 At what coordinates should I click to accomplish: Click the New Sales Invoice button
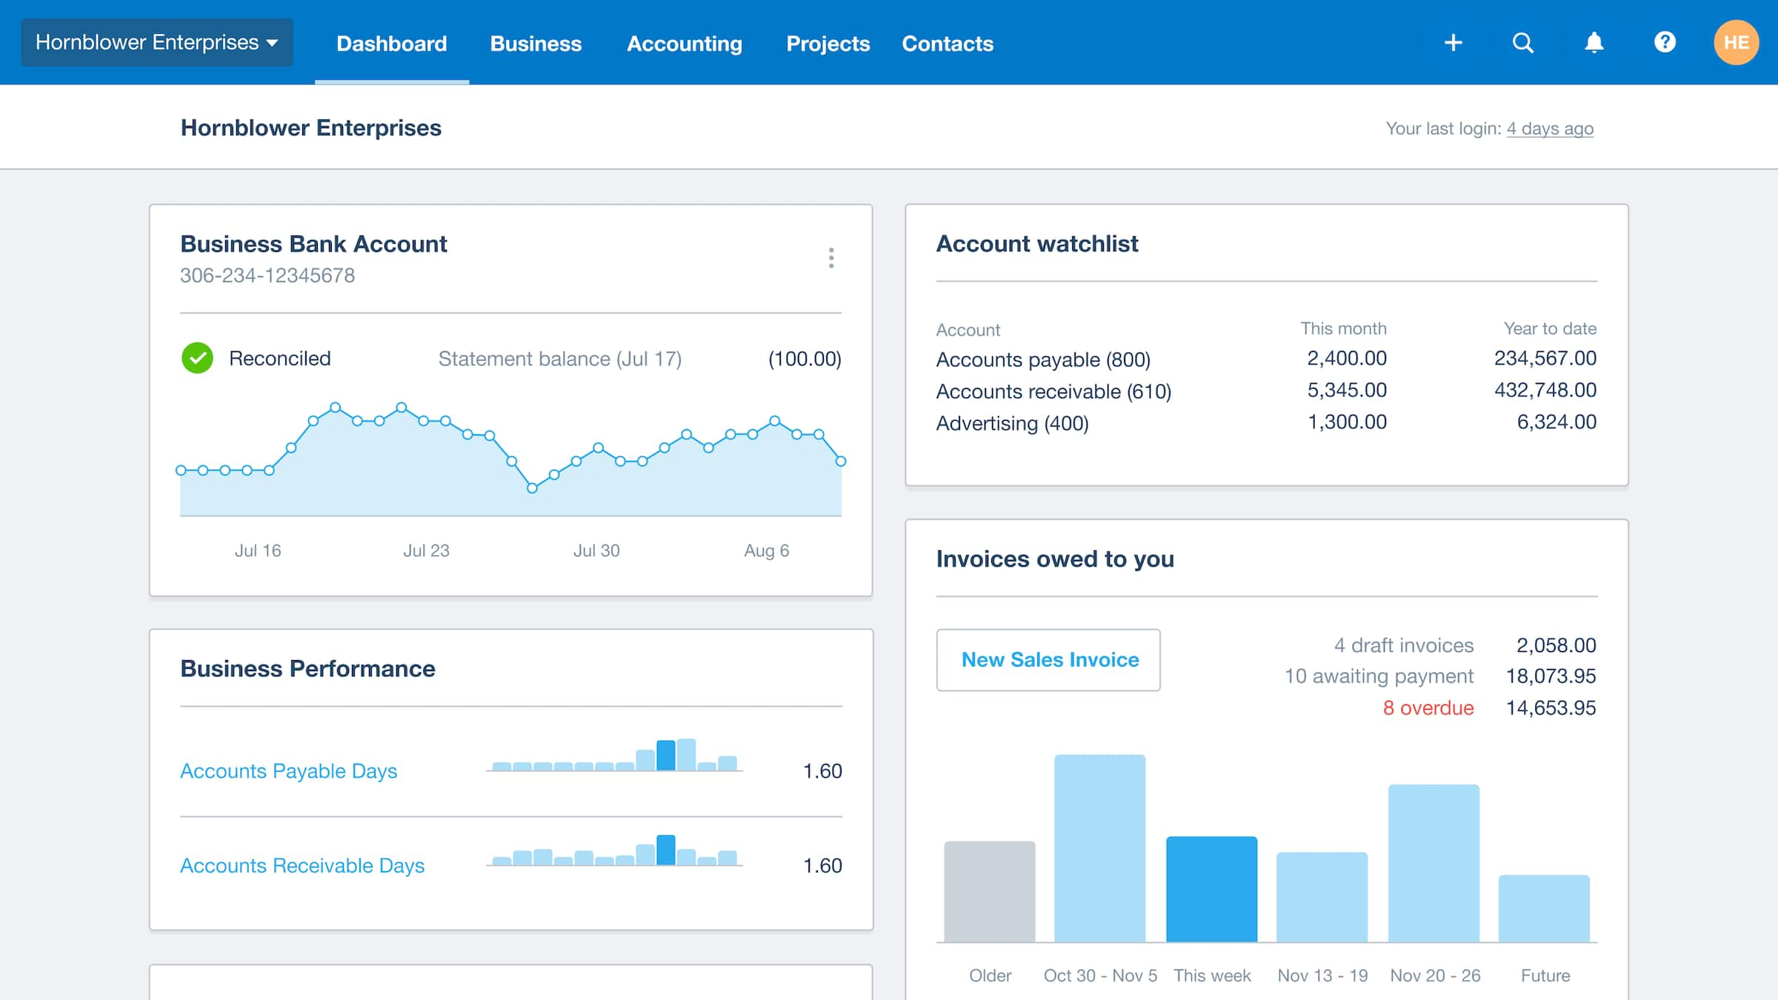tap(1049, 659)
